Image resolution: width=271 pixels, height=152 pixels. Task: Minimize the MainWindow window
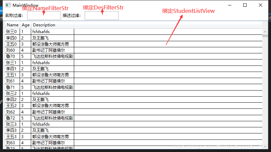click(x=229, y=5)
